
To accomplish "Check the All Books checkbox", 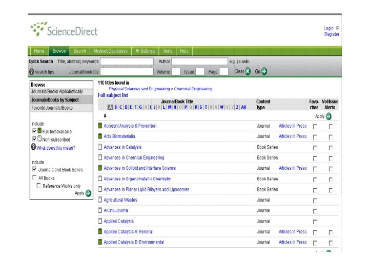I will 34,177.
